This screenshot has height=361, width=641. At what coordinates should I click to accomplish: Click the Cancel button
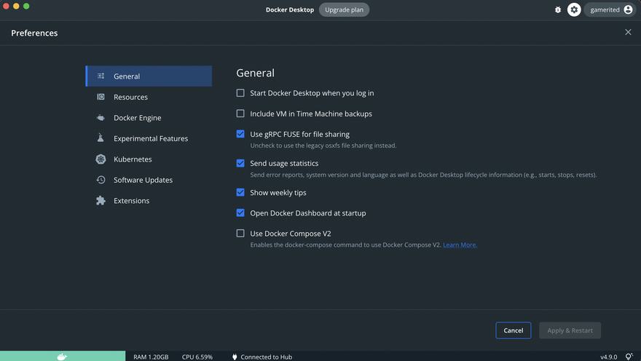pyautogui.click(x=513, y=330)
